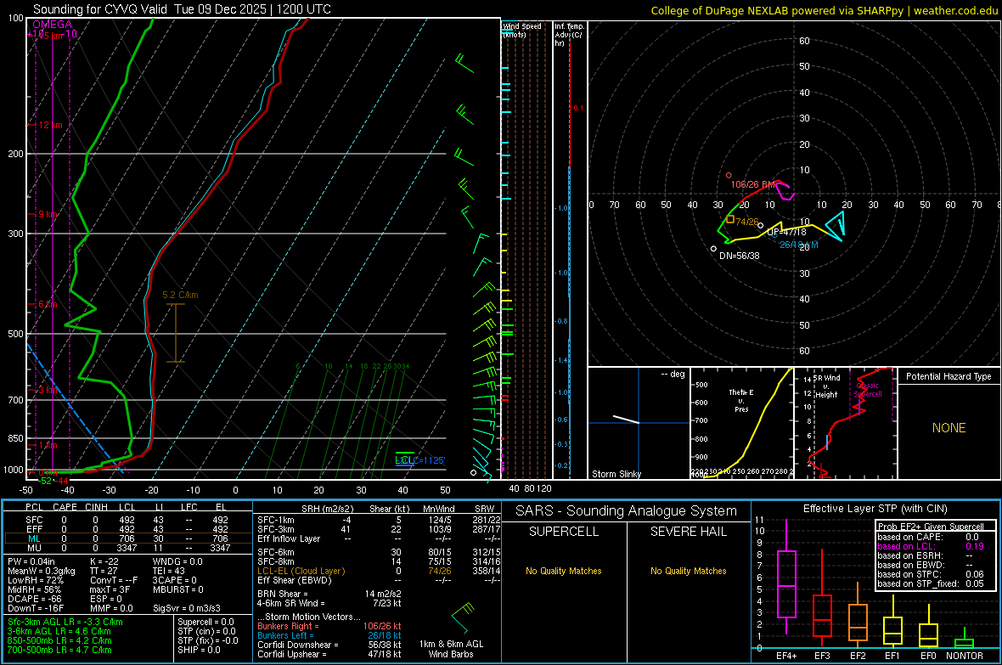Click the 12 km height marker
The image size is (1002, 665).
pyautogui.click(x=50, y=125)
